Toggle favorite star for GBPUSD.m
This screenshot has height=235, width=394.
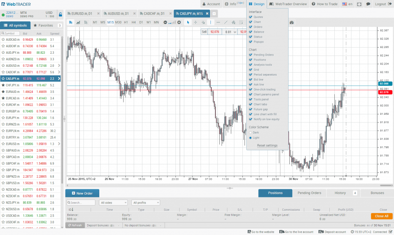point(3,183)
